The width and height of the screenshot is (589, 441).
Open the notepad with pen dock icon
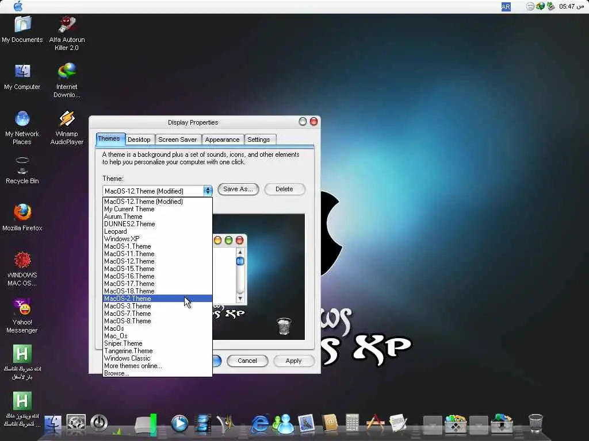[x=398, y=423]
